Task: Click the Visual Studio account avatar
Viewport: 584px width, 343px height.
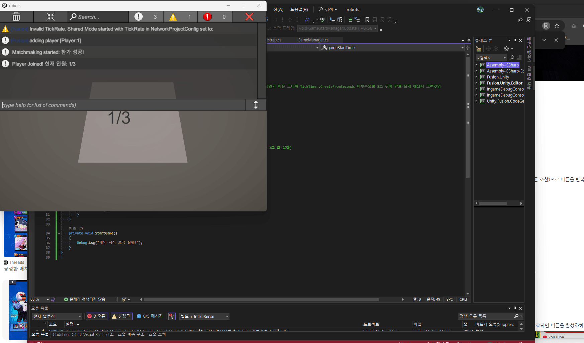Action: pyautogui.click(x=480, y=10)
